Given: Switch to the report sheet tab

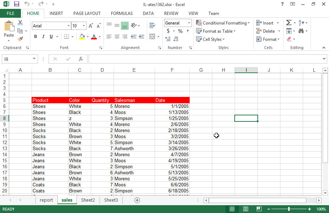Looking at the screenshot, I should pos(46,200).
